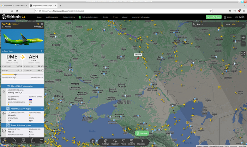Click the flight Search field

pos(207,24)
